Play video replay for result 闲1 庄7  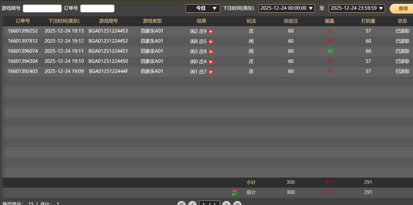(x=211, y=72)
